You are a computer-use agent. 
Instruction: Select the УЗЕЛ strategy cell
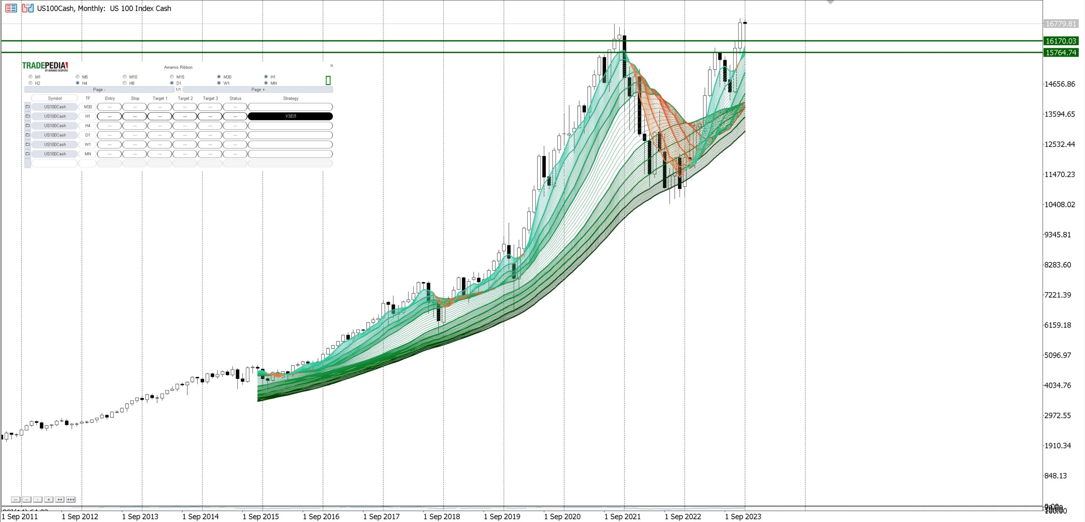pyautogui.click(x=290, y=116)
